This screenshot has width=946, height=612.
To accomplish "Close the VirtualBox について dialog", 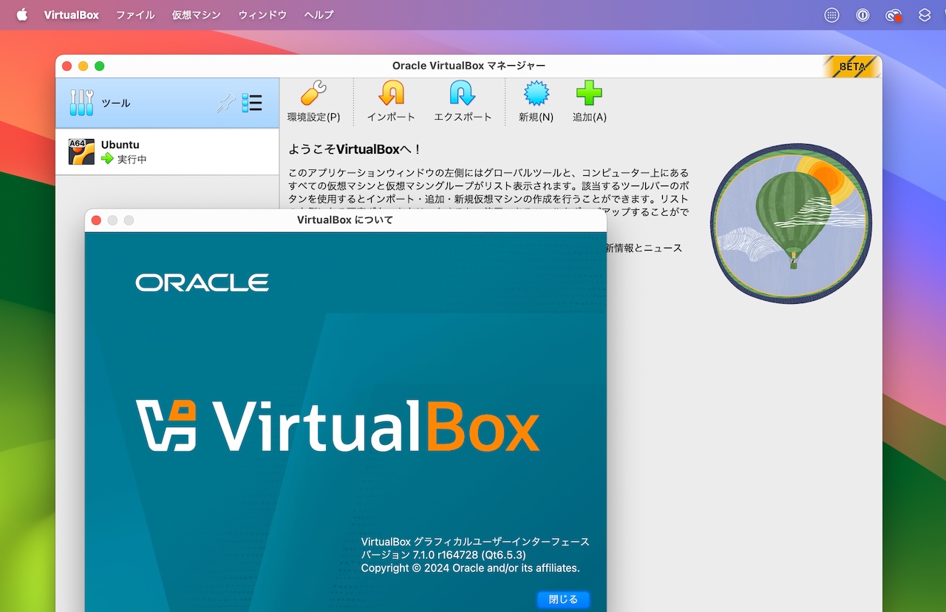I will (96, 220).
